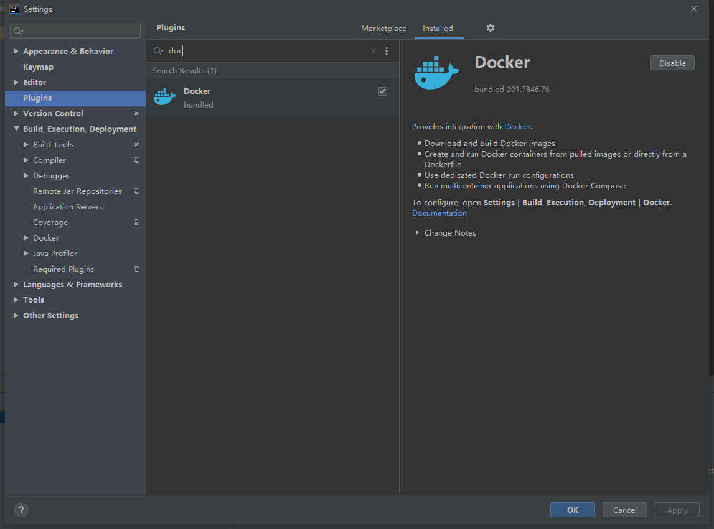
Task: Click the reset icon beside Remote Jar Repositories
Action: click(137, 191)
